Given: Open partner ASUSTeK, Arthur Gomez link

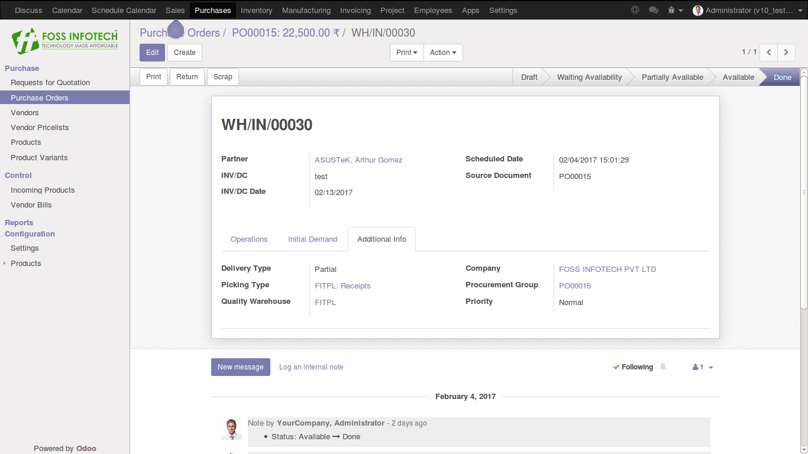Looking at the screenshot, I should [358, 160].
